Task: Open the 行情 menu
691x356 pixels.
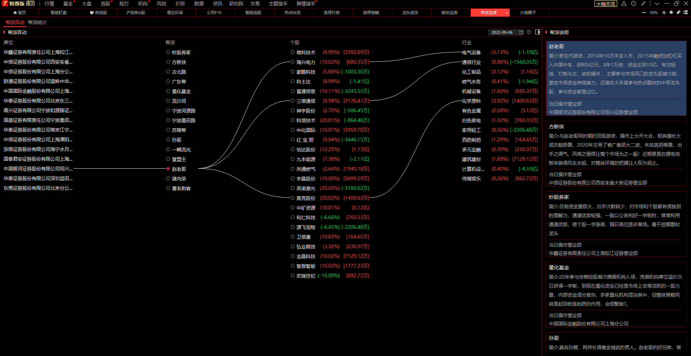Action: pyautogui.click(x=49, y=4)
